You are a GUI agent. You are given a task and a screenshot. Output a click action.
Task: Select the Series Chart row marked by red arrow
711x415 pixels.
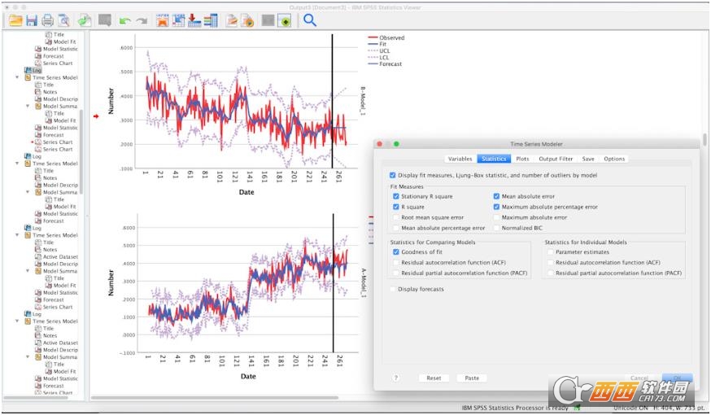coord(54,142)
